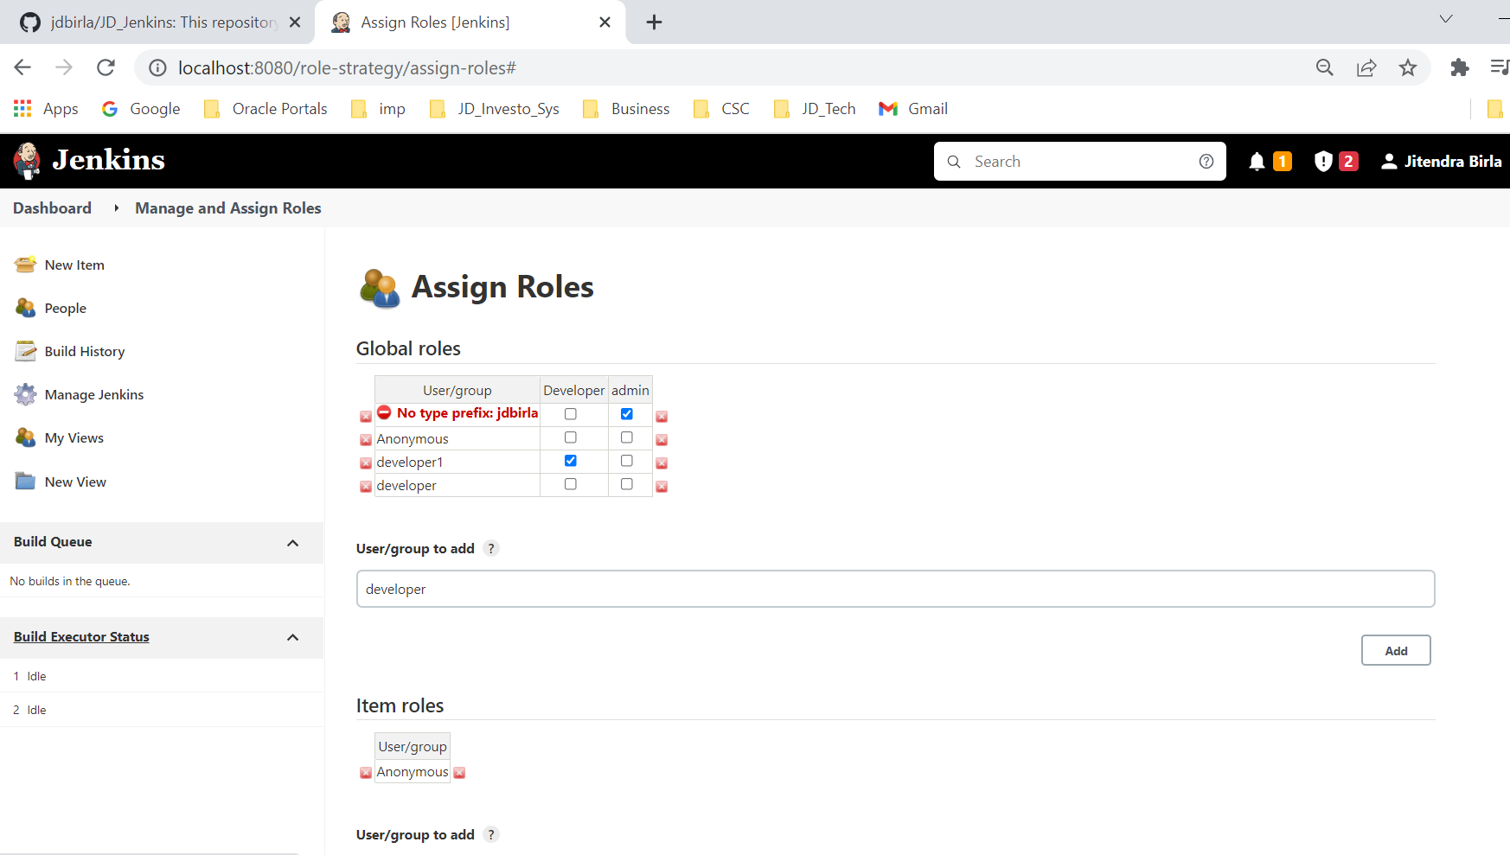Collapse the Build Executor Status panel
Viewport: 1510px width, 855px height.
pyautogui.click(x=292, y=638)
